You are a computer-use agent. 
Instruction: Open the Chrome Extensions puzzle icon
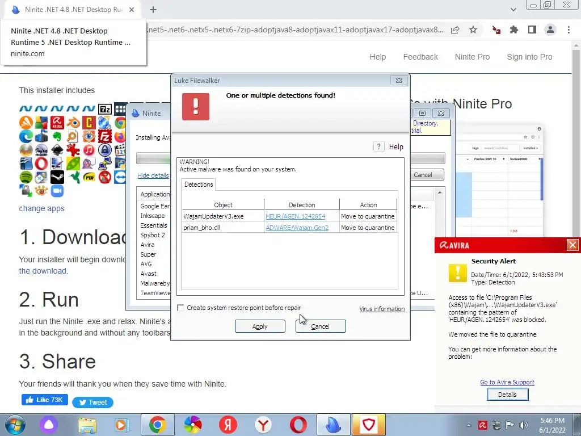(x=514, y=30)
